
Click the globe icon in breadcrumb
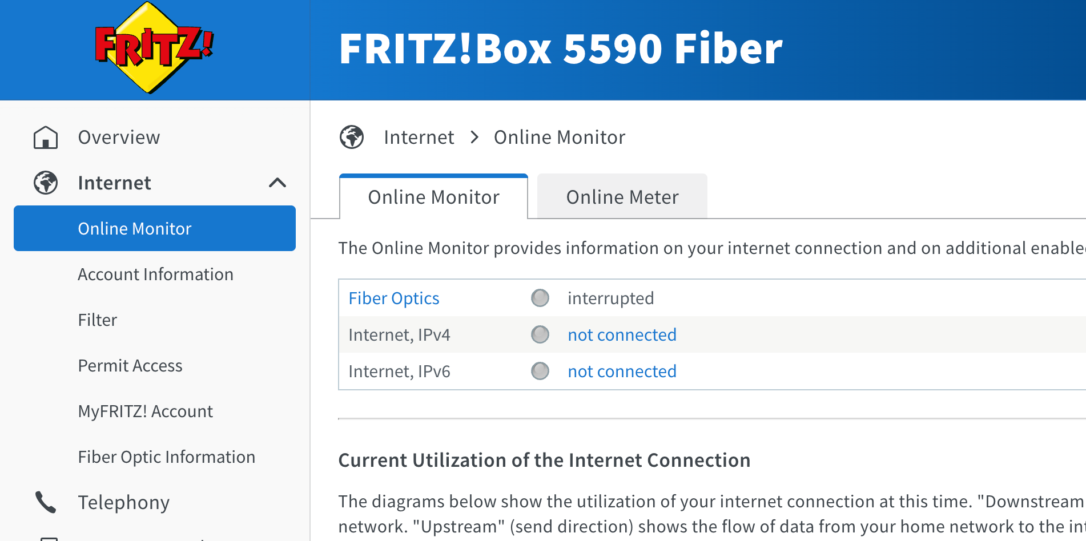pos(352,137)
